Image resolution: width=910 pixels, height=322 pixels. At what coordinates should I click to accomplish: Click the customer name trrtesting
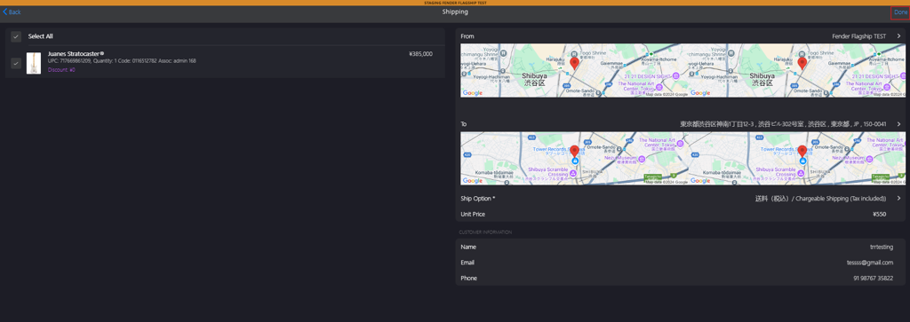point(882,247)
